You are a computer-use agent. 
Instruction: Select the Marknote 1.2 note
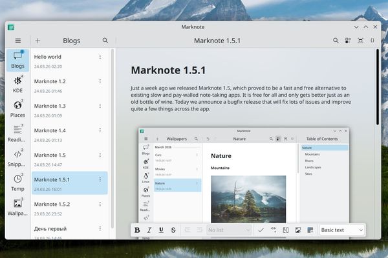point(70,85)
